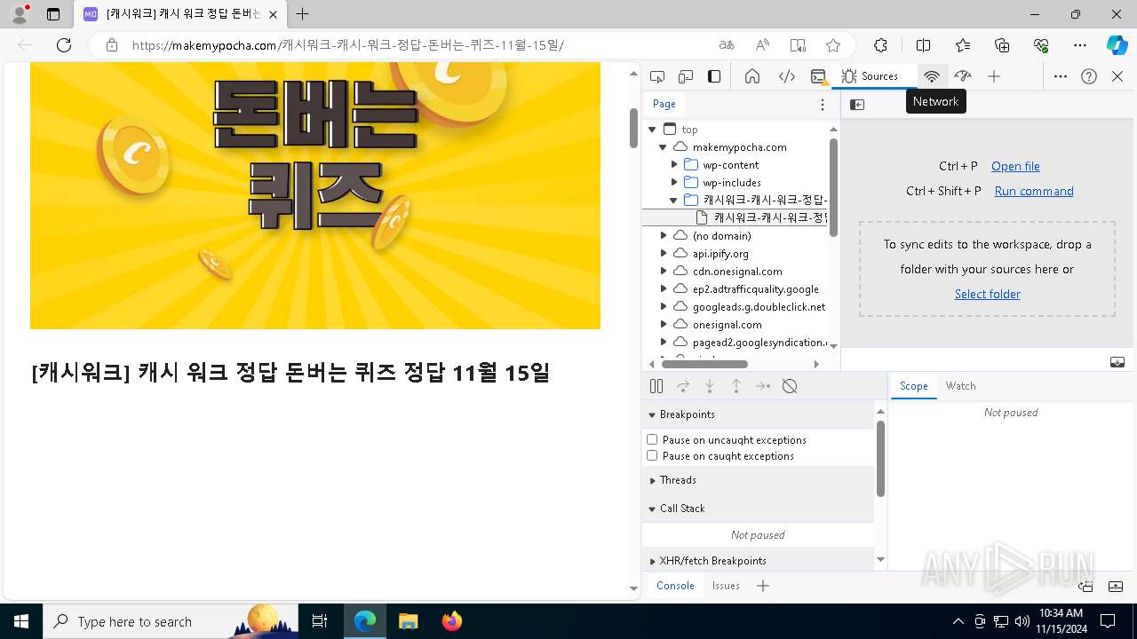Switch to the Watch tab
Screen dimensions: 1137x639
(x=960, y=386)
